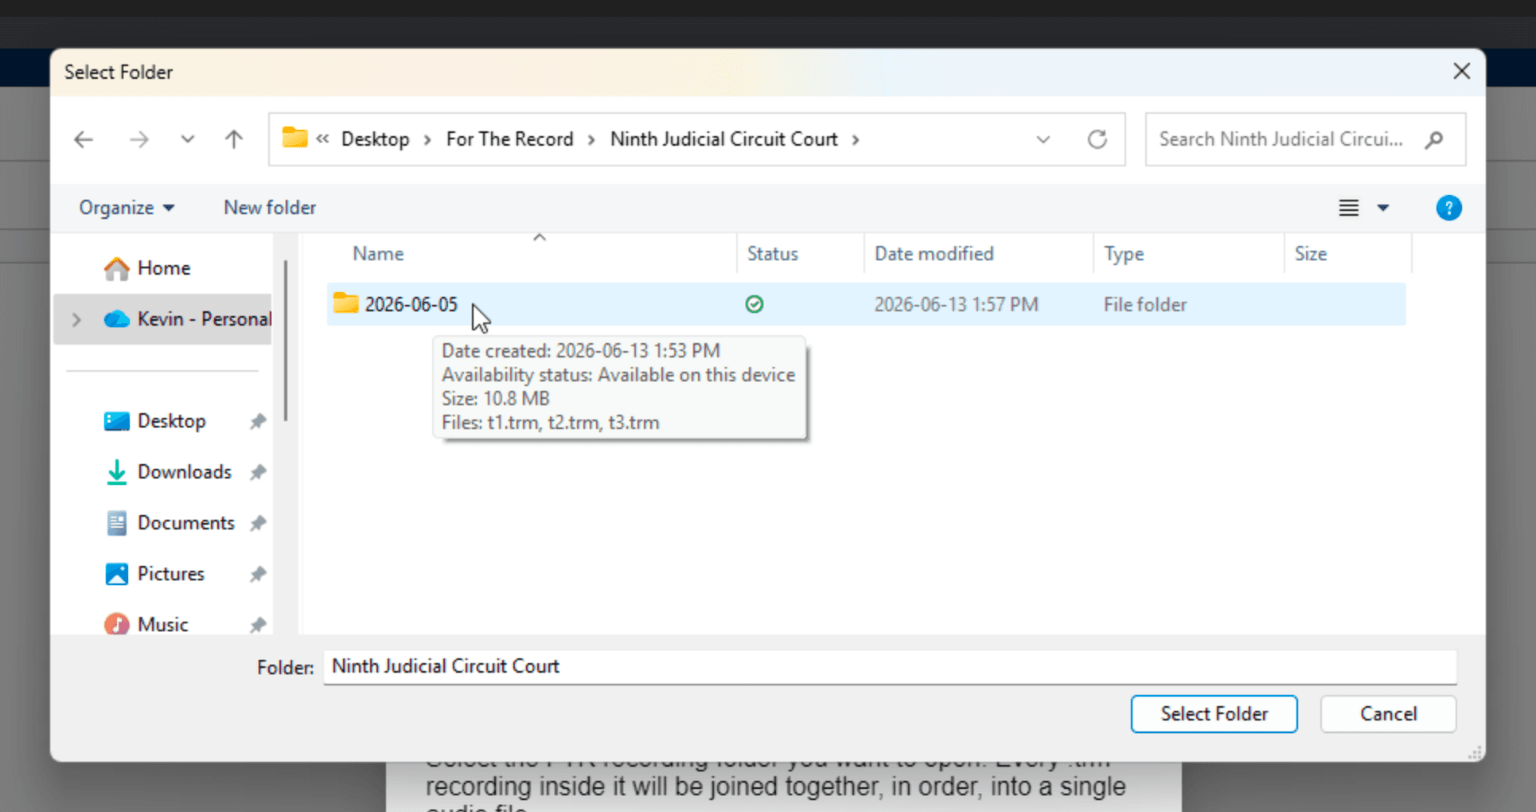Click the Pictures image icon

[116, 574]
